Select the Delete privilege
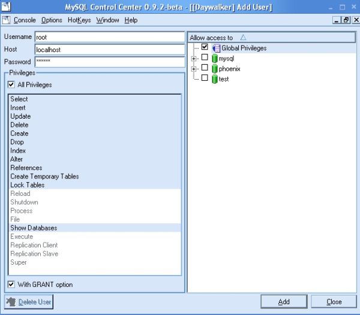Screen dimensions: 360x315 pyautogui.click(x=95, y=125)
